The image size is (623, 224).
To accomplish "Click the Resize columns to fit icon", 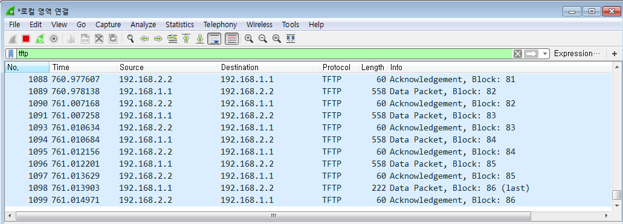I will point(291,39).
